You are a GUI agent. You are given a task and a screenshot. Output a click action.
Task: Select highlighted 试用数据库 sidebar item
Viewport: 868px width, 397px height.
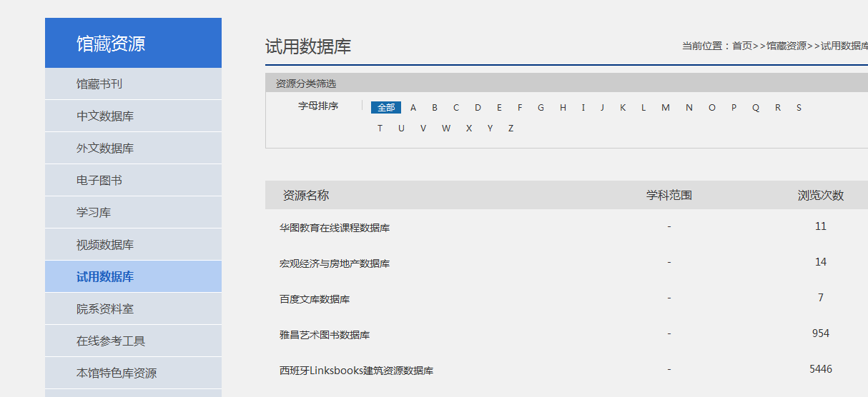click(133, 276)
